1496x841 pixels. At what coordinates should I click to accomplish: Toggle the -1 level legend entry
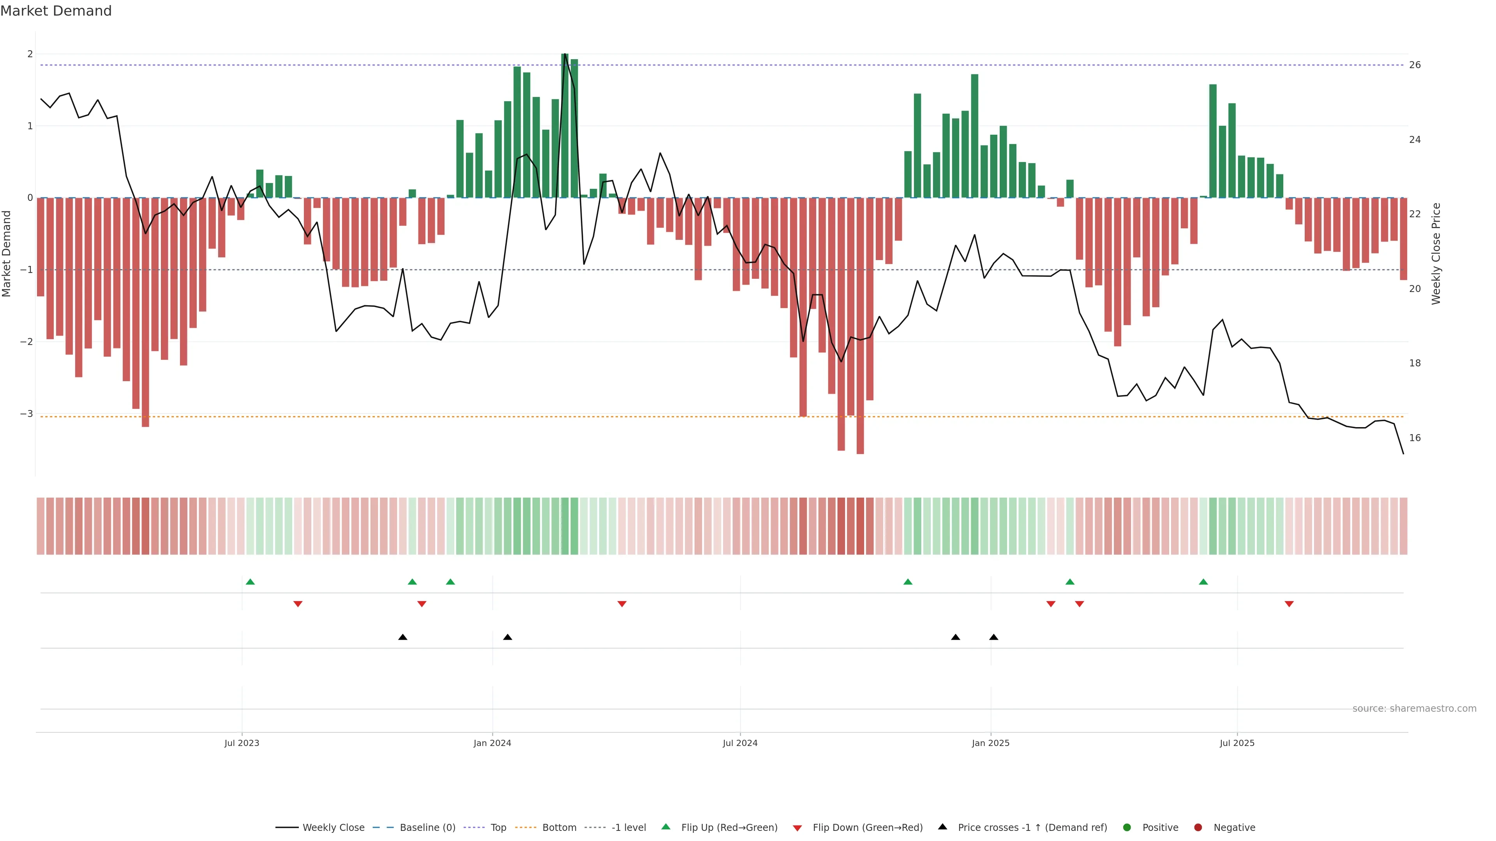click(x=628, y=827)
